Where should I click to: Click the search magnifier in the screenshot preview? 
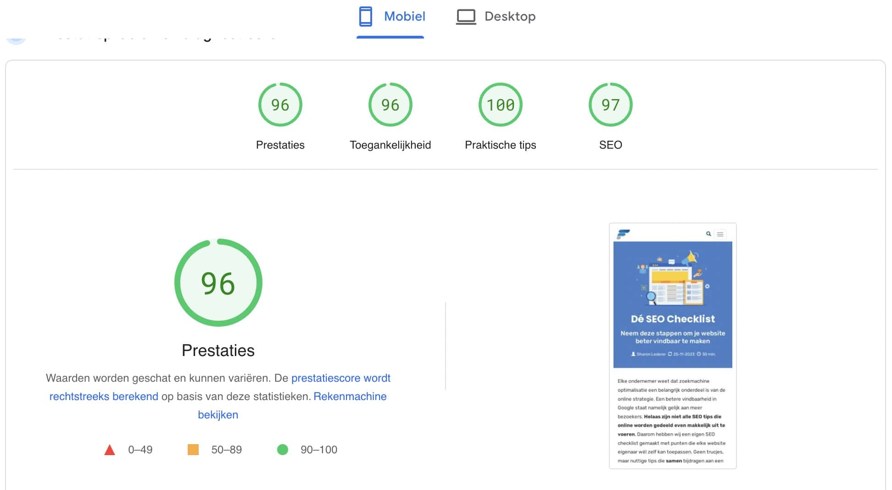[x=708, y=234]
